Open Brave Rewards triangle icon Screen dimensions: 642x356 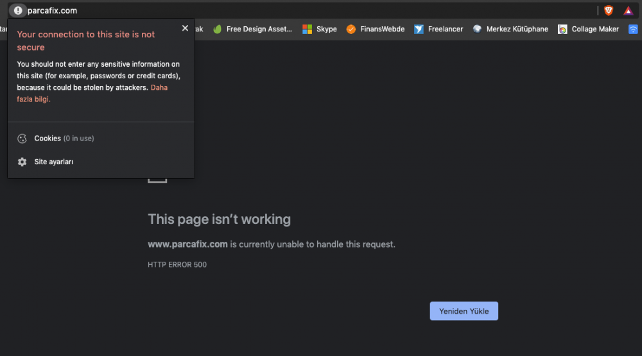click(x=628, y=11)
